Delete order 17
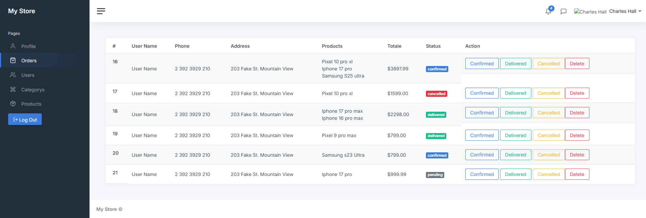This screenshot has width=646, height=218. click(x=576, y=93)
